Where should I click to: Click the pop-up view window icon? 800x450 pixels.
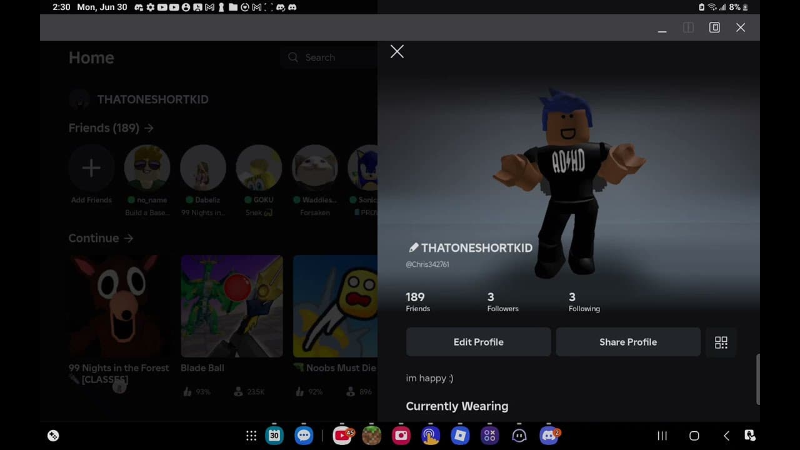click(x=714, y=27)
